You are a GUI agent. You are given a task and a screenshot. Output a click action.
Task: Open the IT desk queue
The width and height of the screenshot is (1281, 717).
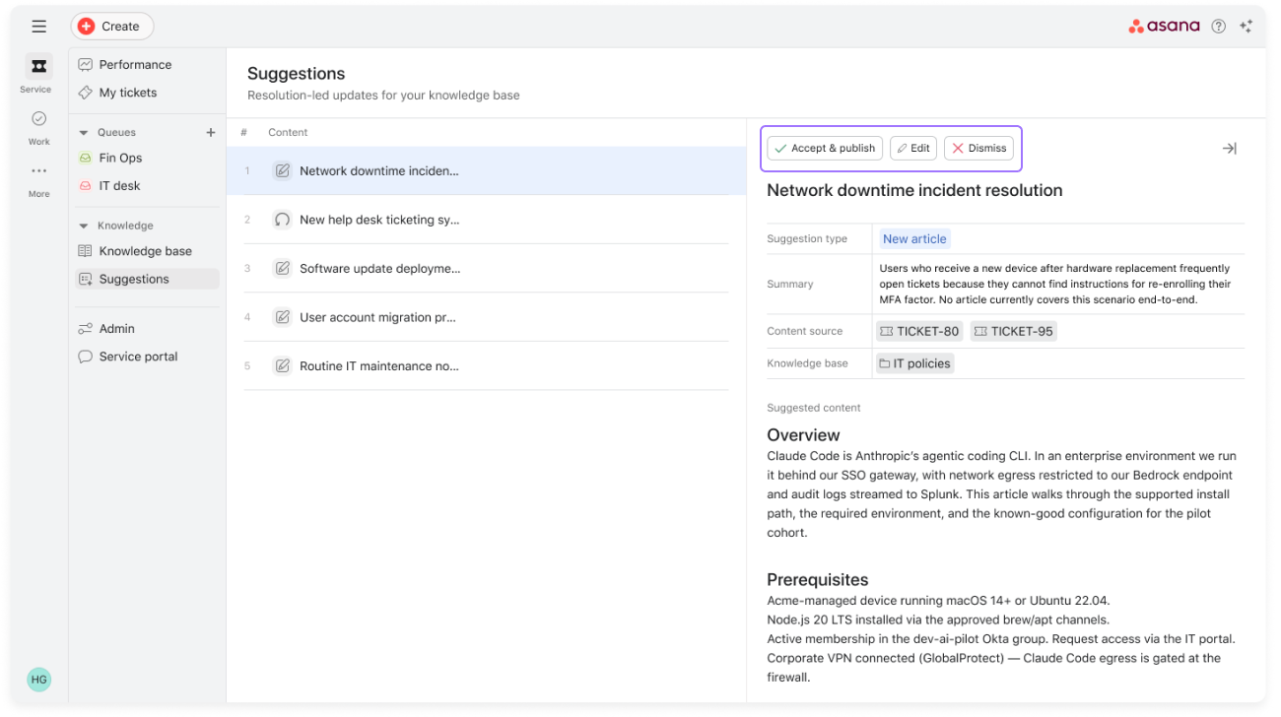[x=147, y=186]
